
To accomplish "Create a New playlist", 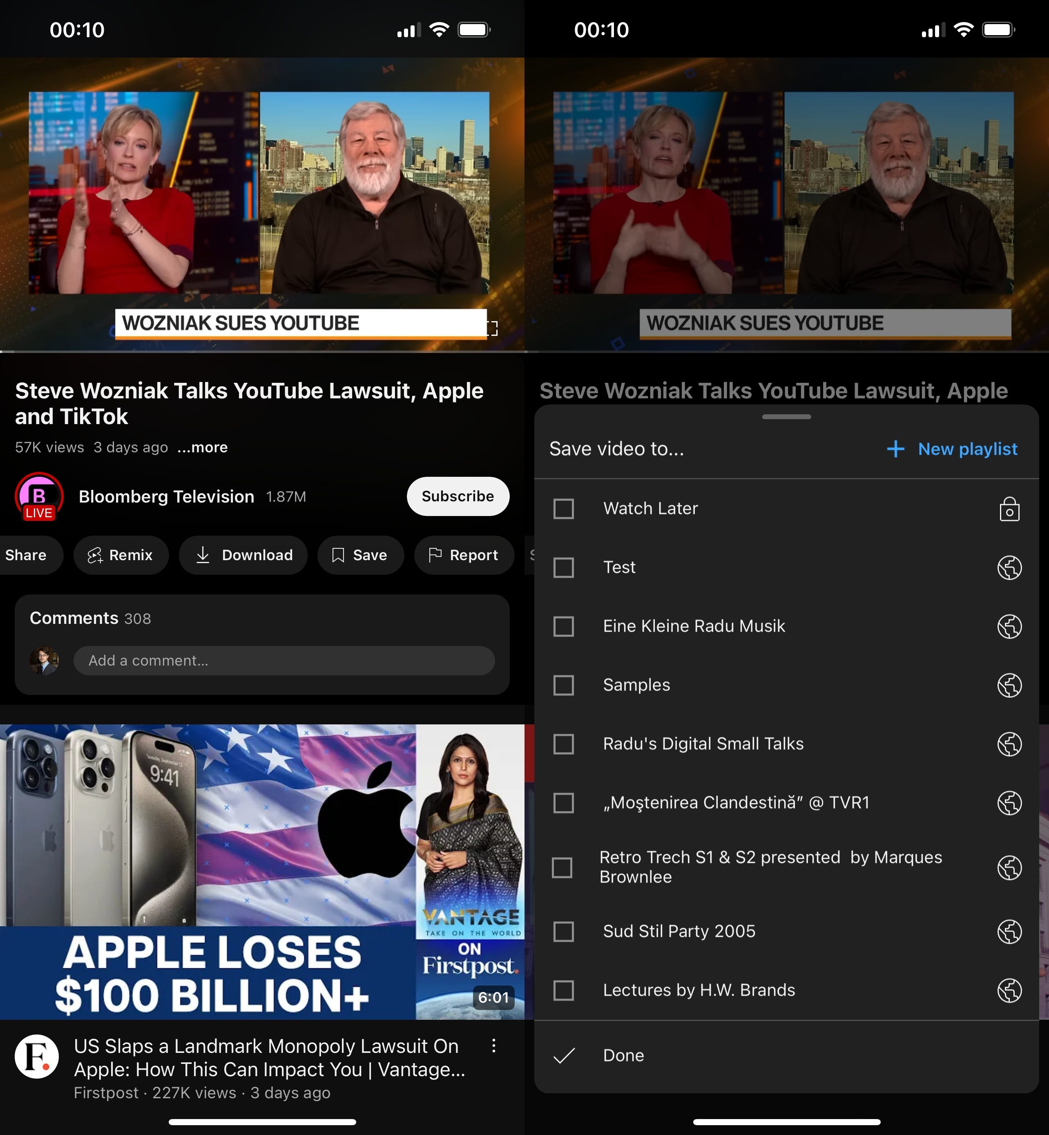I will pos(952,449).
